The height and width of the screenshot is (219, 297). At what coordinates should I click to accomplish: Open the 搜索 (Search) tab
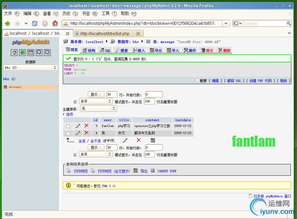pyautogui.click(x=122, y=50)
